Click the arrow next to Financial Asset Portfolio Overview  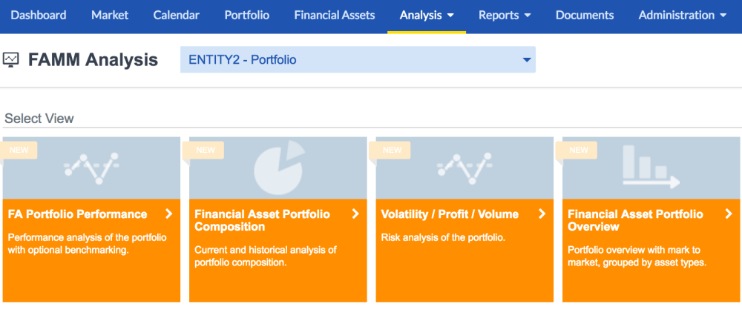click(x=729, y=214)
